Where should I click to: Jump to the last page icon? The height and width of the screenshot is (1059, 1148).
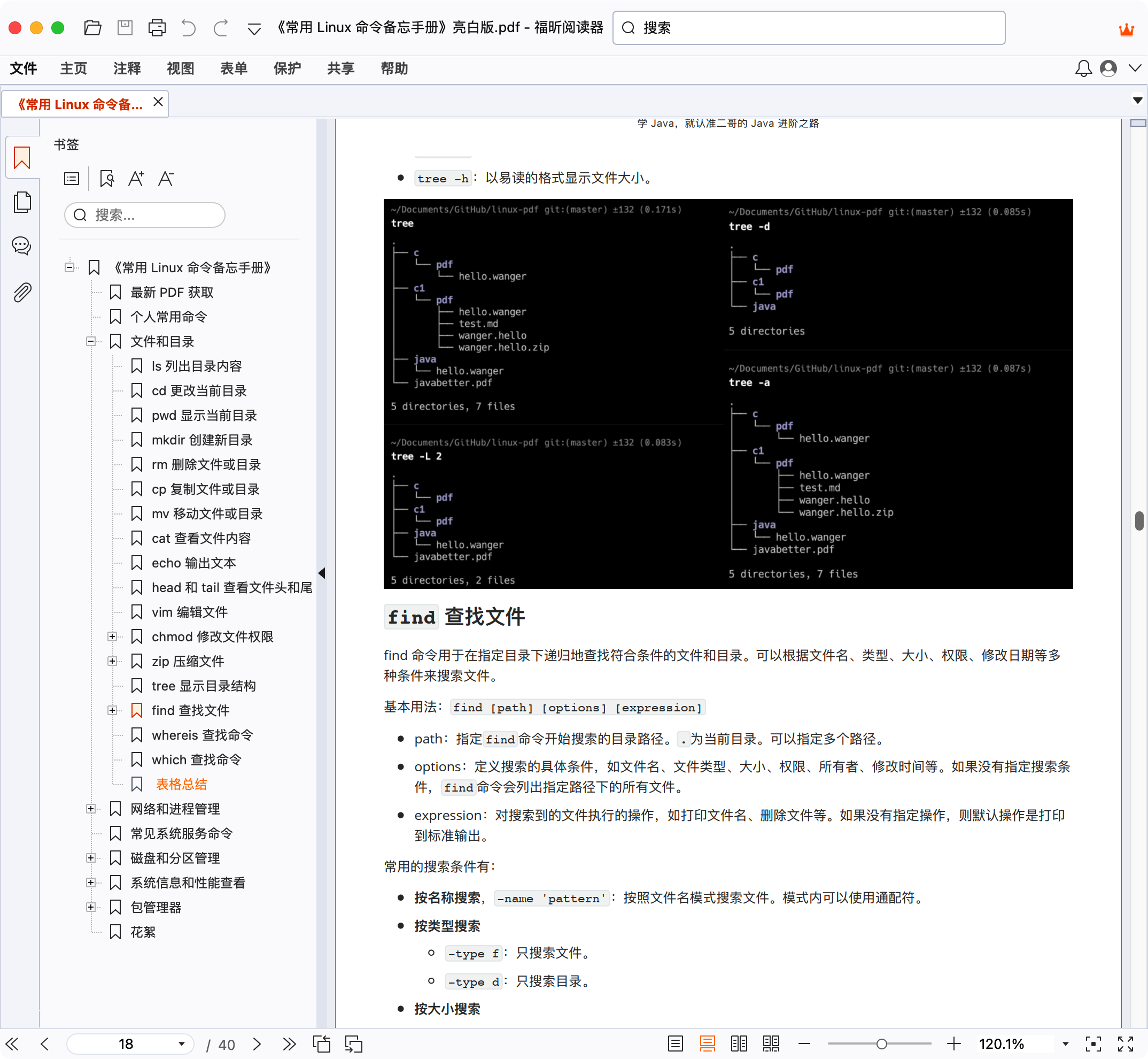pos(289,1044)
